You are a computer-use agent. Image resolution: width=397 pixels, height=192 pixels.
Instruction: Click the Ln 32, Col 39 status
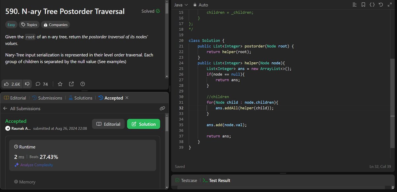[381, 167]
